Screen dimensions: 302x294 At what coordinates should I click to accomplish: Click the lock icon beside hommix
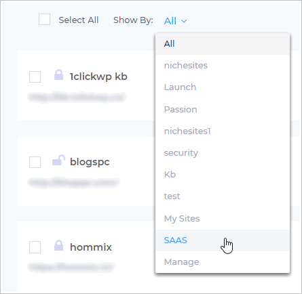(58, 245)
